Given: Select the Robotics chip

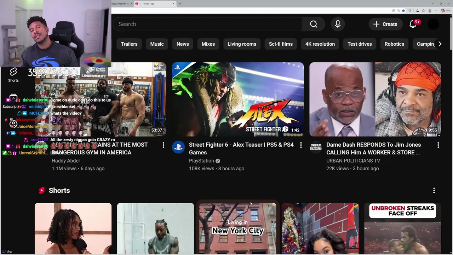Looking at the screenshot, I should [394, 44].
